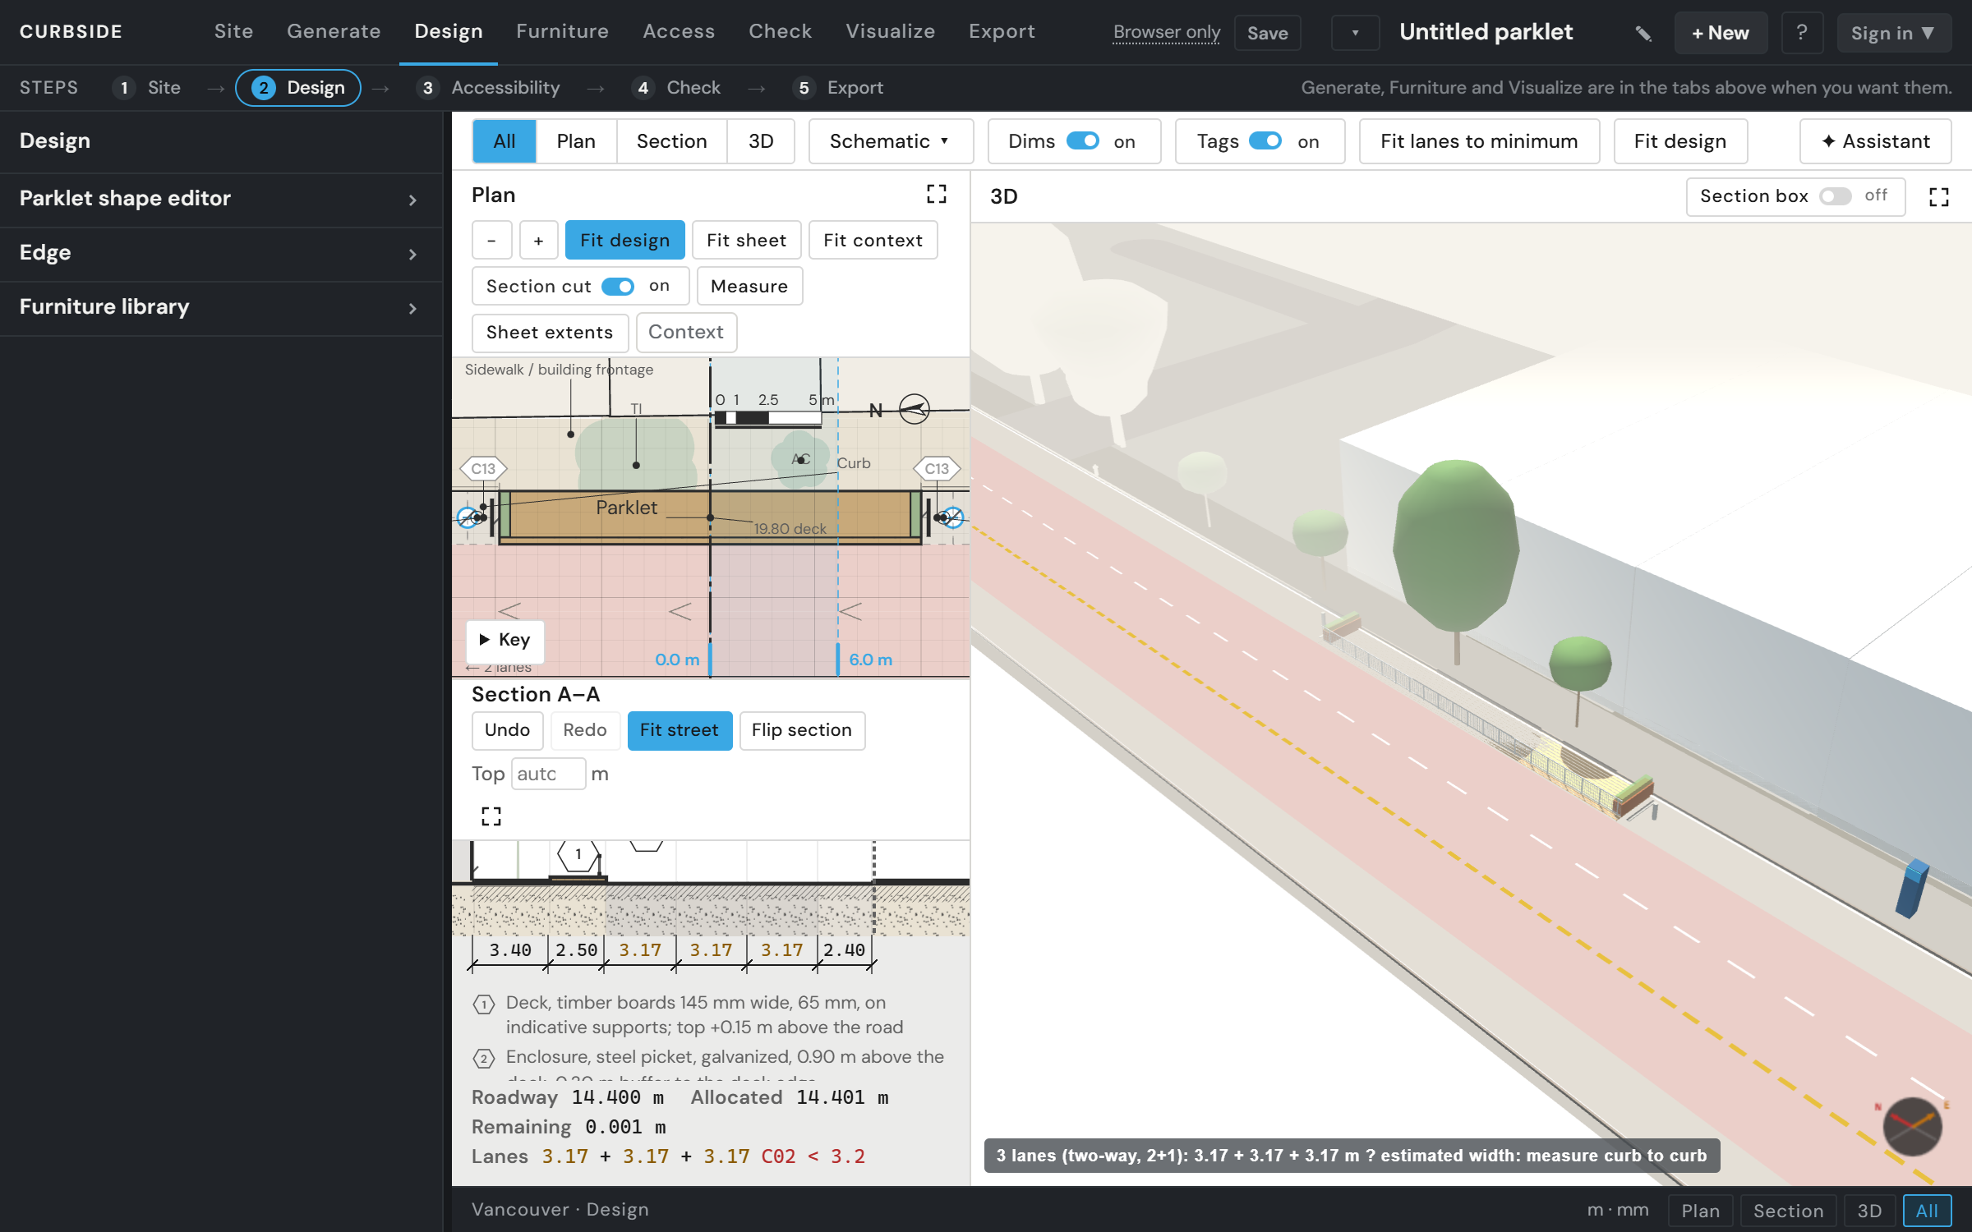
Task: Enable the Section box toggle
Action: tap(1835, 196)
